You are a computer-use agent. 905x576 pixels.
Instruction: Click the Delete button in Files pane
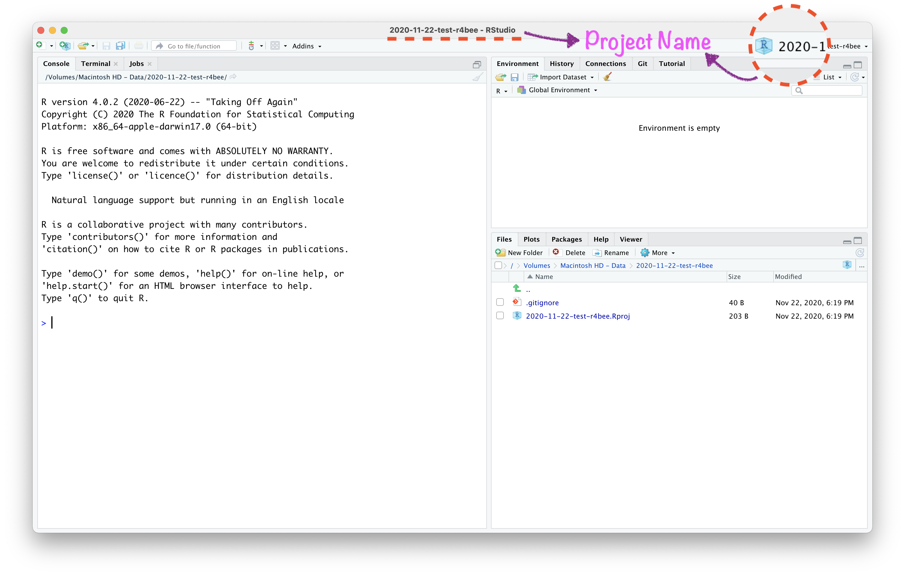coord(569,253)
